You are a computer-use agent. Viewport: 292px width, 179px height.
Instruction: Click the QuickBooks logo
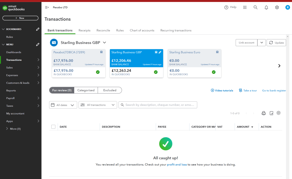13,8
